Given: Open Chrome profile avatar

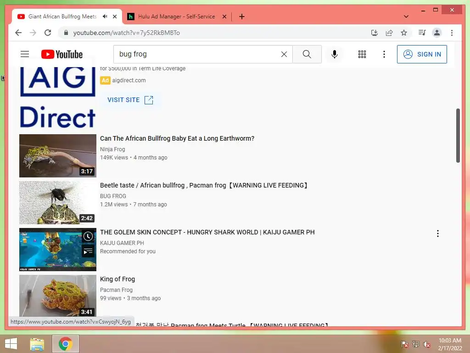Looking at the screenshot, I should 437,33.
